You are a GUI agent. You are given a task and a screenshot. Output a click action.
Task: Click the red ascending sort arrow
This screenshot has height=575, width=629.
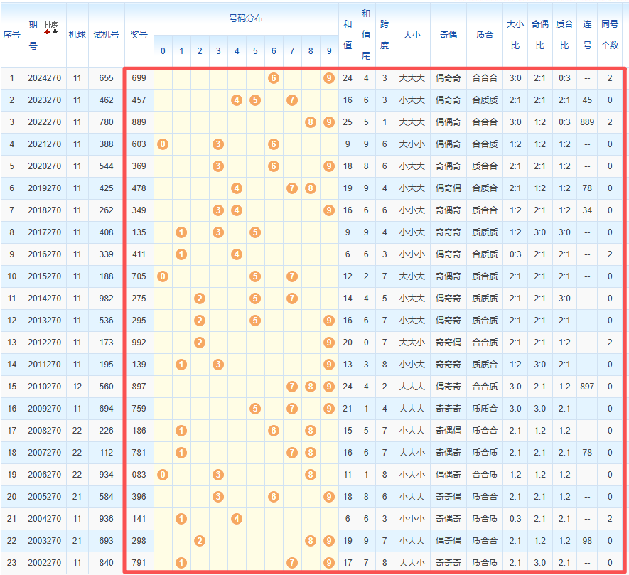[47, 31]
